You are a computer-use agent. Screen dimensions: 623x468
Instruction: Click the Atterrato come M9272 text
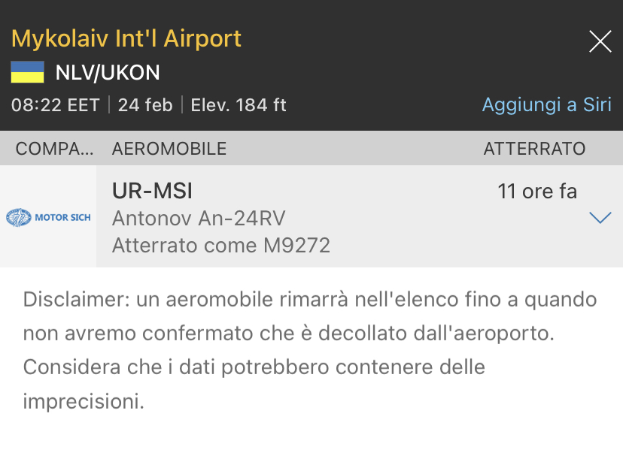pyautogui.click(x=221, y=245)
